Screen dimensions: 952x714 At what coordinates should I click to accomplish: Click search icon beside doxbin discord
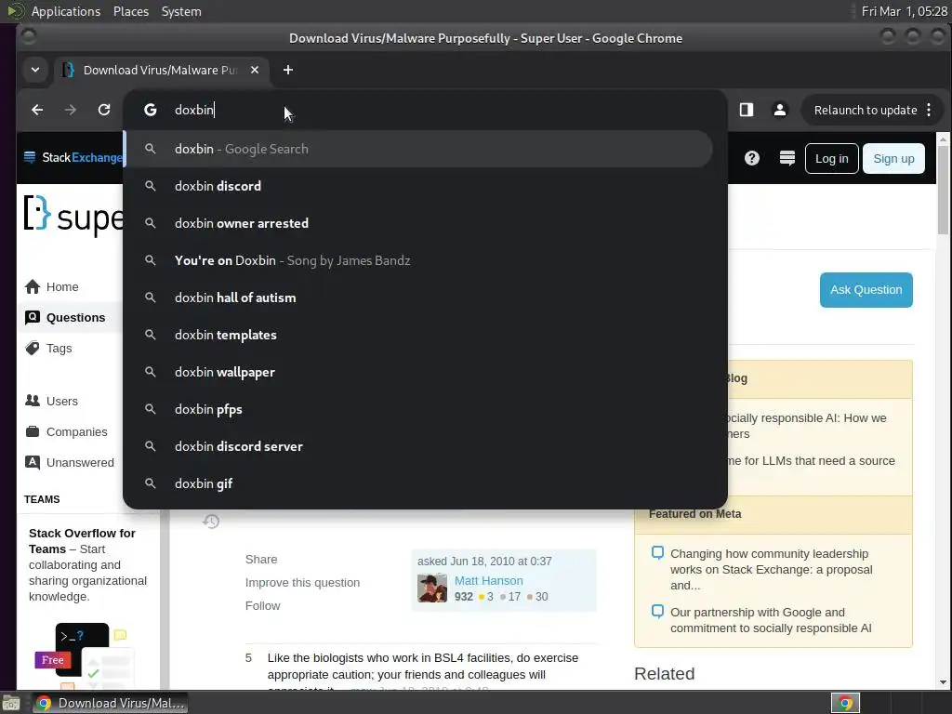150,186
